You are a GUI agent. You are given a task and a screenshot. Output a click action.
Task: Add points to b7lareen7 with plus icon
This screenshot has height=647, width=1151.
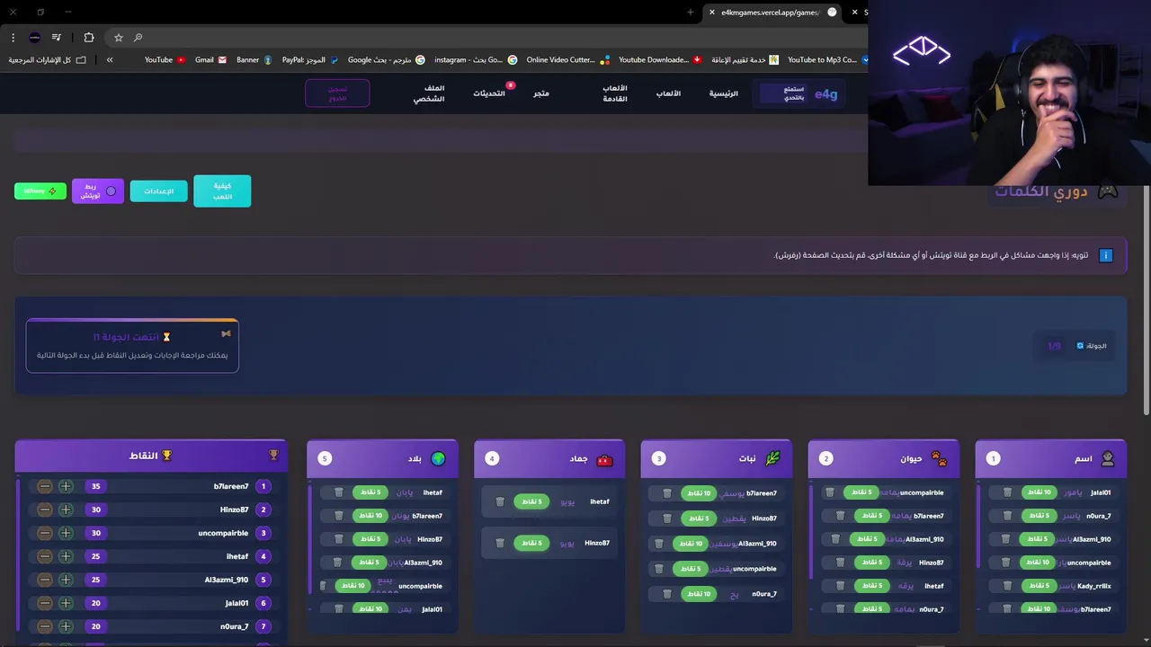tap(66, 486)
